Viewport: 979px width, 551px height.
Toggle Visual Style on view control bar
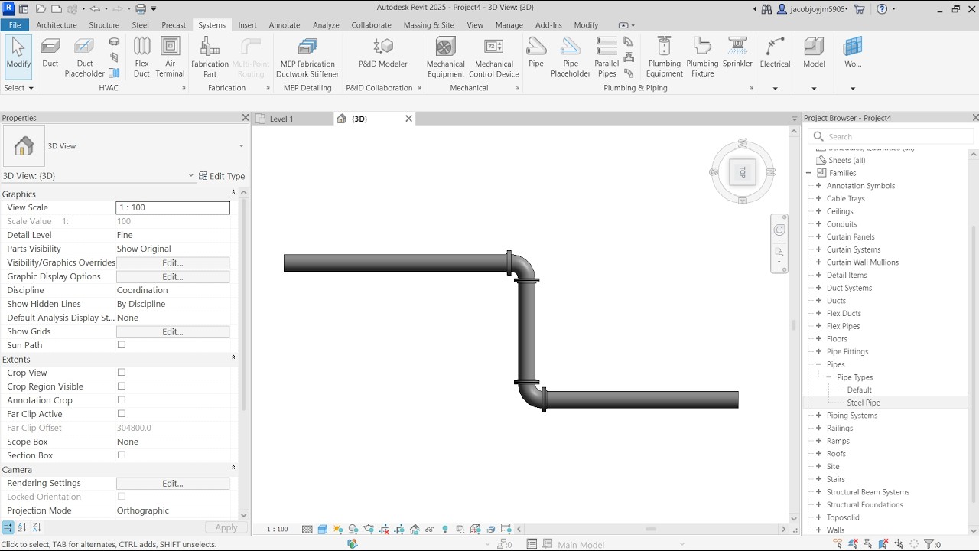point(323,529)
